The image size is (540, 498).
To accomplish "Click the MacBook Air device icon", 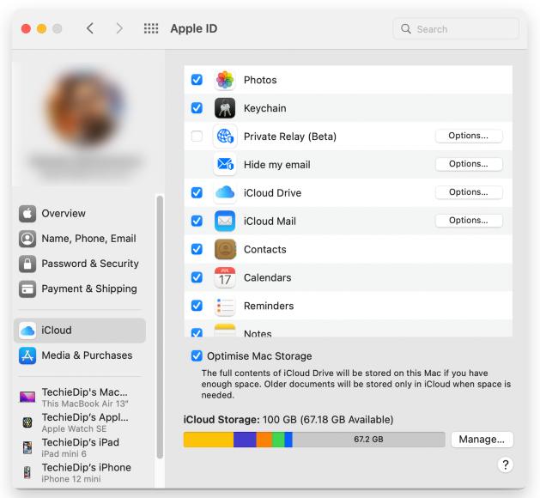I will [27, 397].
